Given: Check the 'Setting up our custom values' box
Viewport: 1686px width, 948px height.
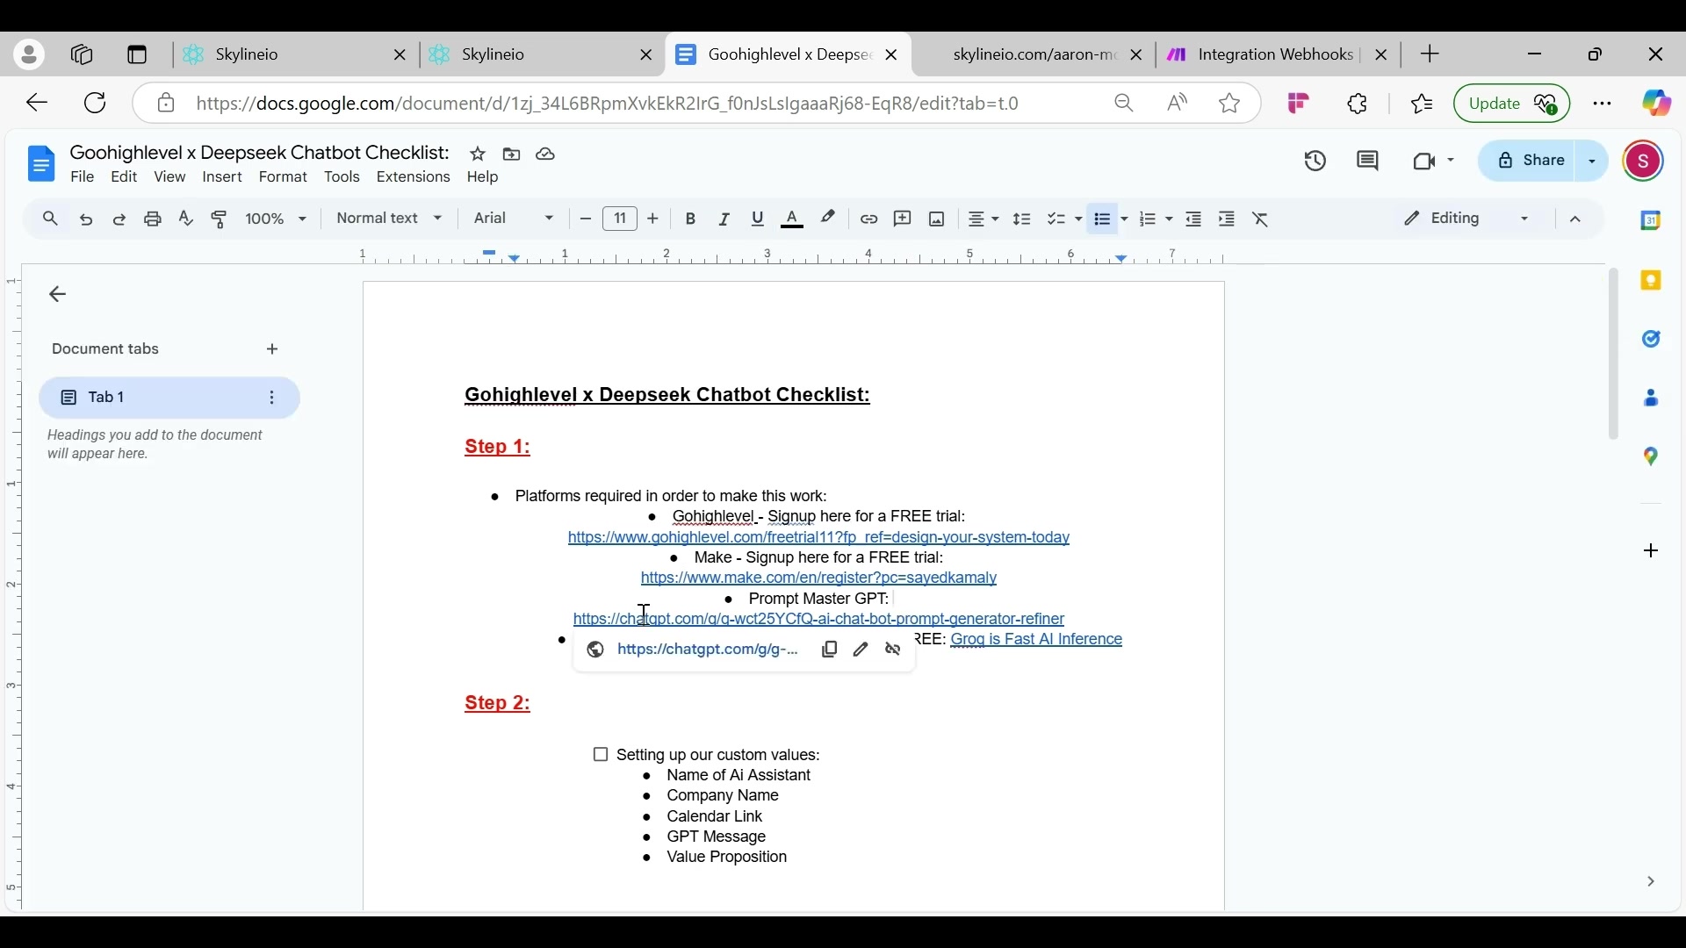Looking at the screenshot, I should 601,756.
